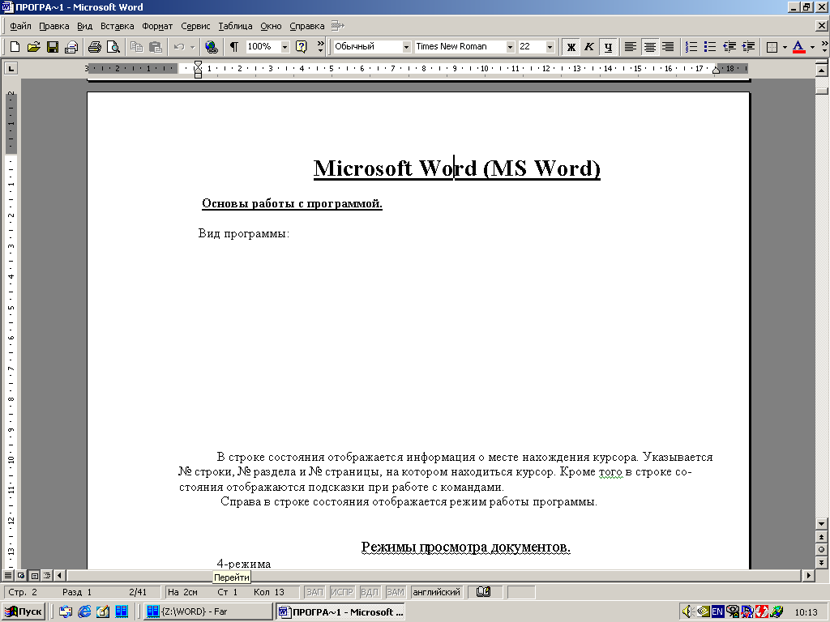Open the font color dropdown arrow

812,46
